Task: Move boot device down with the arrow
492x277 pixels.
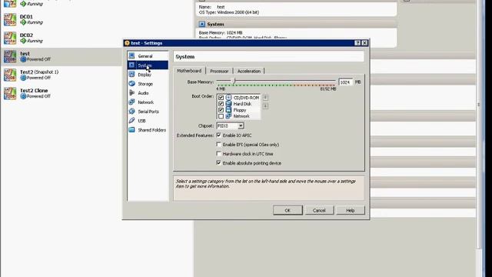Action: [265, 106]
